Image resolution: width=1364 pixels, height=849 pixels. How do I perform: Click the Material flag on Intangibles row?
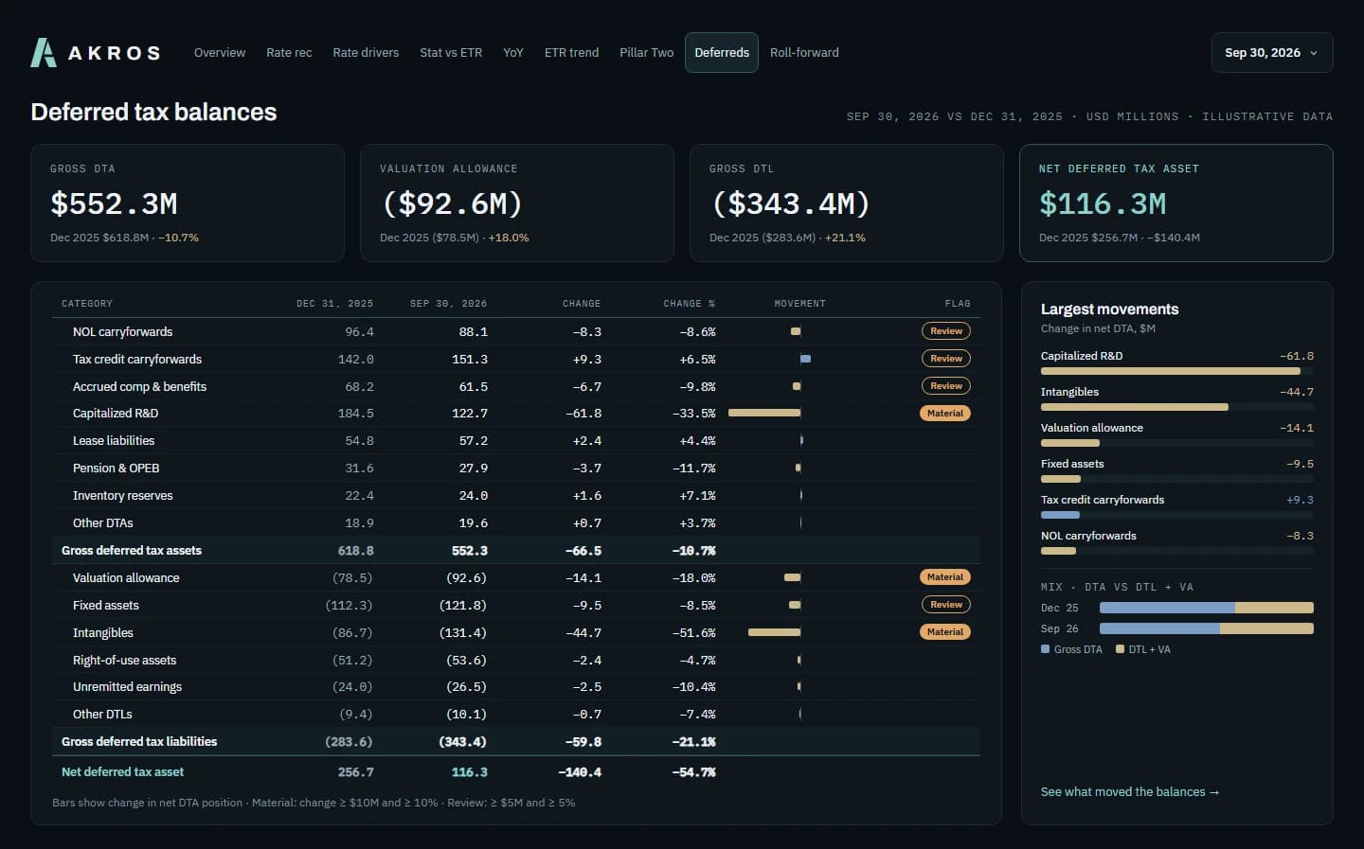[x=945, y=632]
